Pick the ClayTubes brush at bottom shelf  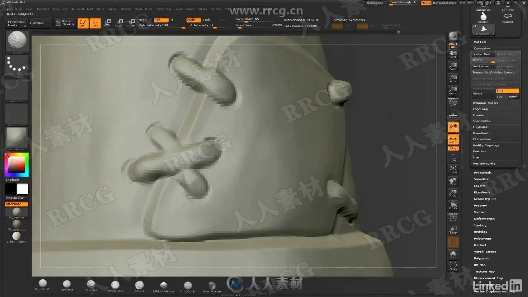click(67, 285)
